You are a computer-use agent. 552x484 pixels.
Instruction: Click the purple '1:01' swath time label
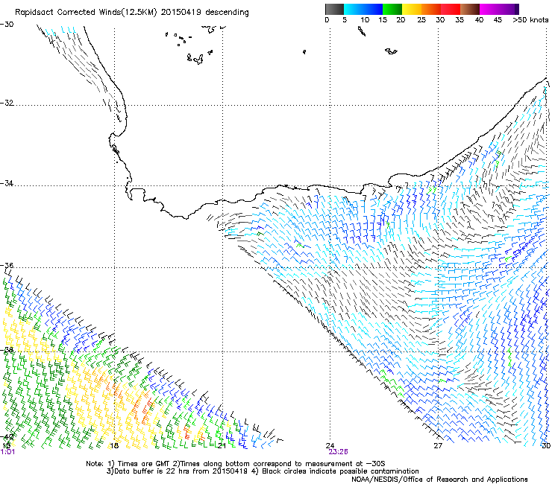coord(7,452)
